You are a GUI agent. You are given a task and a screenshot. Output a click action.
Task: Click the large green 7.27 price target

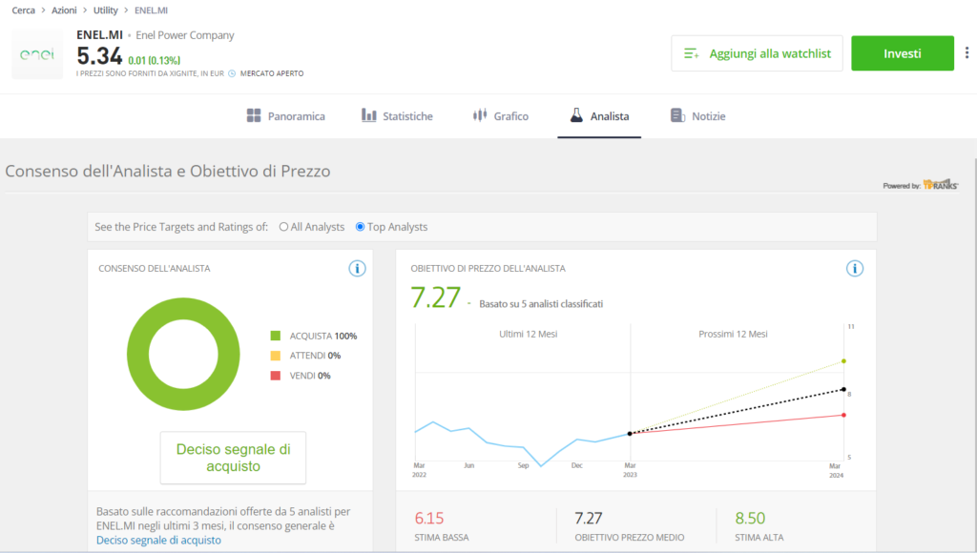coord(435,297)
